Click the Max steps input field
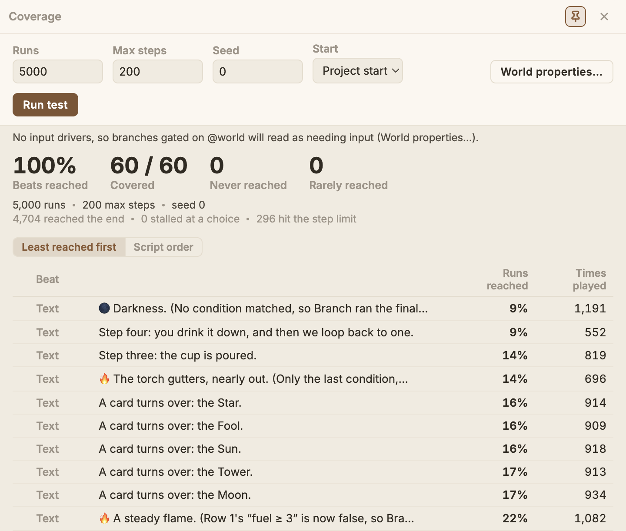The height and width of the screenshot is (531, 626). tap(158, 71)
